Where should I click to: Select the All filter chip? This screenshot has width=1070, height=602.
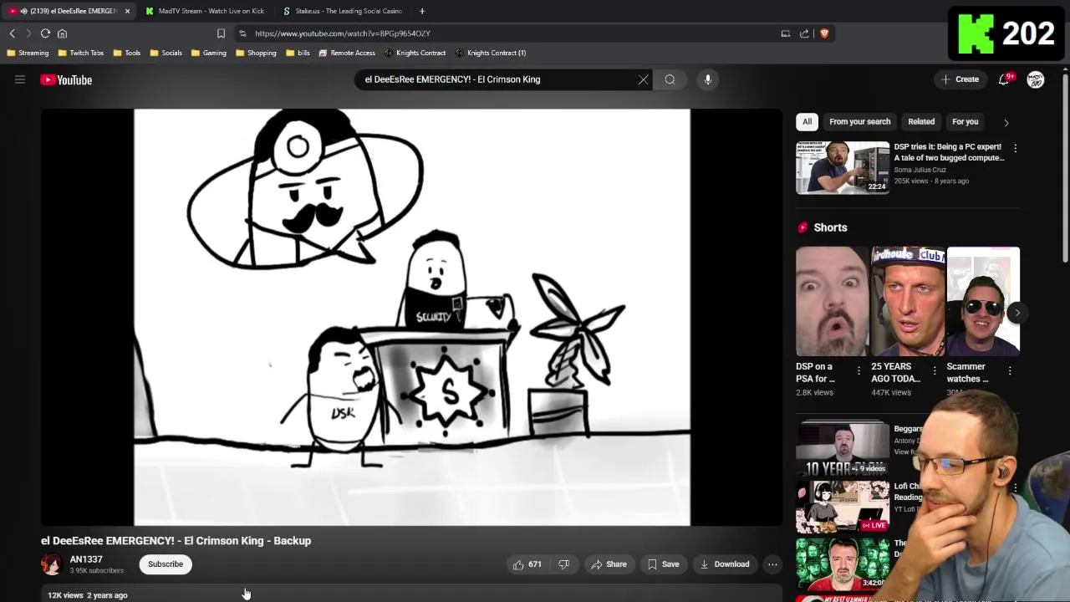click(807, 121)
